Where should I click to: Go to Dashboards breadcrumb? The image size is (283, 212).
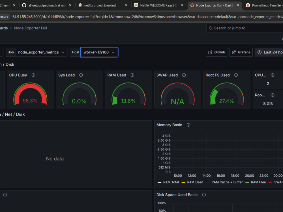point(4,28)
